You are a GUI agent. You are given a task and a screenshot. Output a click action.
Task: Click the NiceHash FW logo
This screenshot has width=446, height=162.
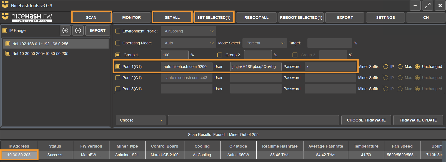point(27,17)
